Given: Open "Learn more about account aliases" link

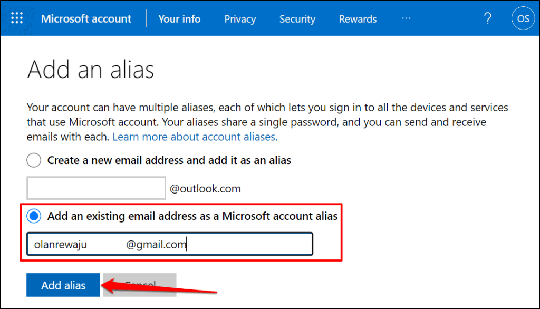Looking at the screenshot, I should [195, 137].
